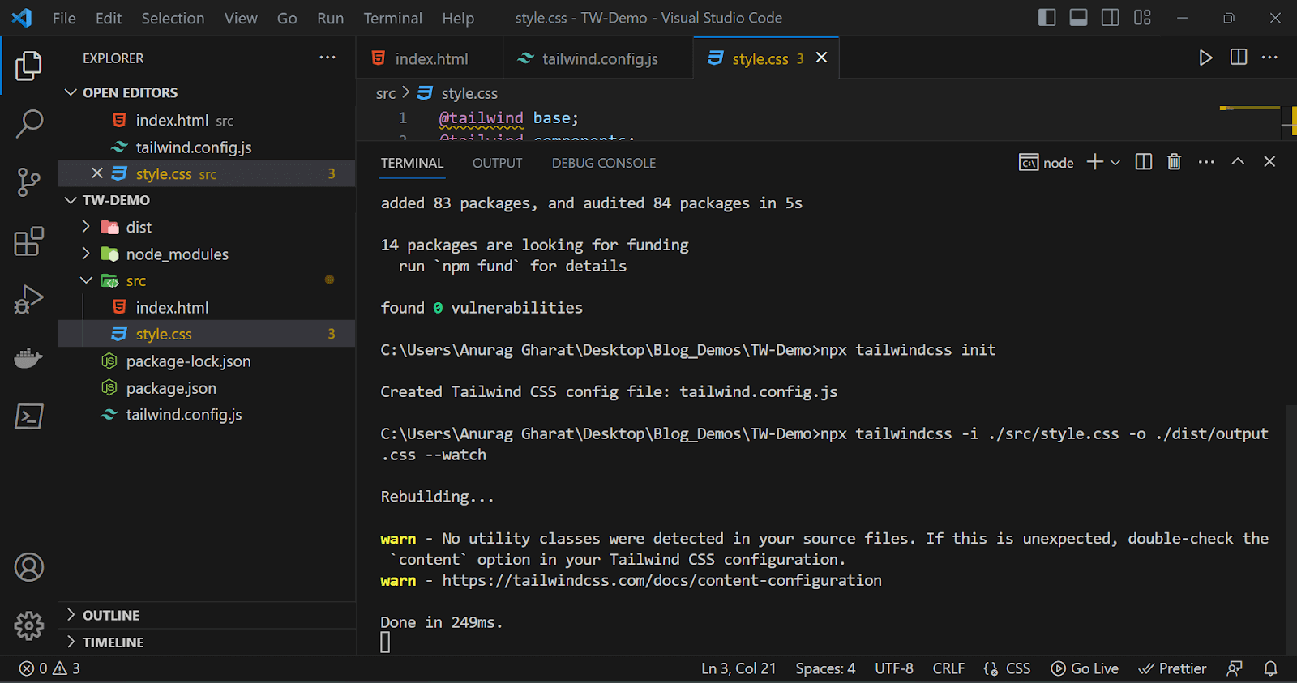This screenshot has width=1297, height=683.
Task: Click src breadcrumb in editor
Action: point(386,93)
